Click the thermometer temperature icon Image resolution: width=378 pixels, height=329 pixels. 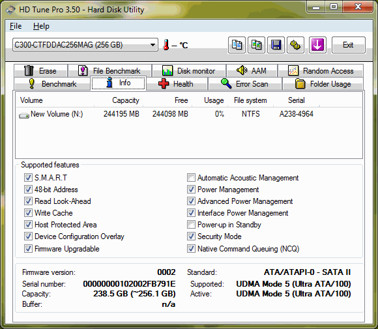(166, 45)
